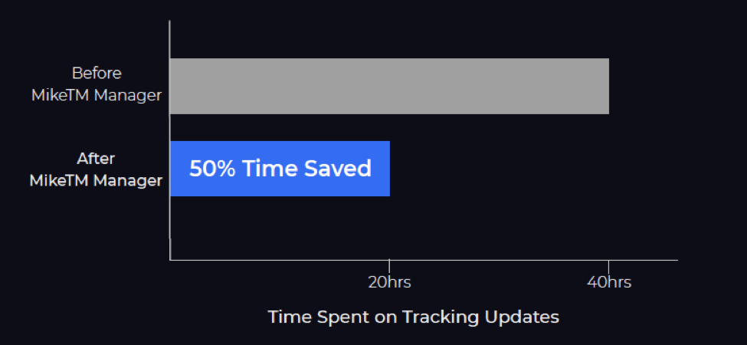Click the chart origin where axes meet
The width and height of the screenshot is (747, 345).
(170, 260)
